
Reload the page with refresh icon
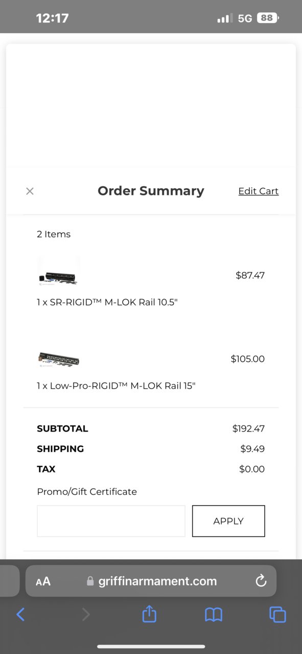(x=261, y=581)
